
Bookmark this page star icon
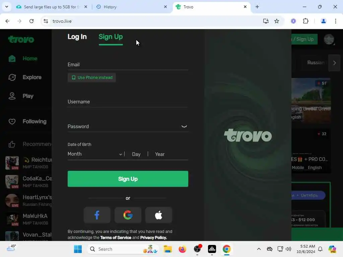click(x=277, y=21)
